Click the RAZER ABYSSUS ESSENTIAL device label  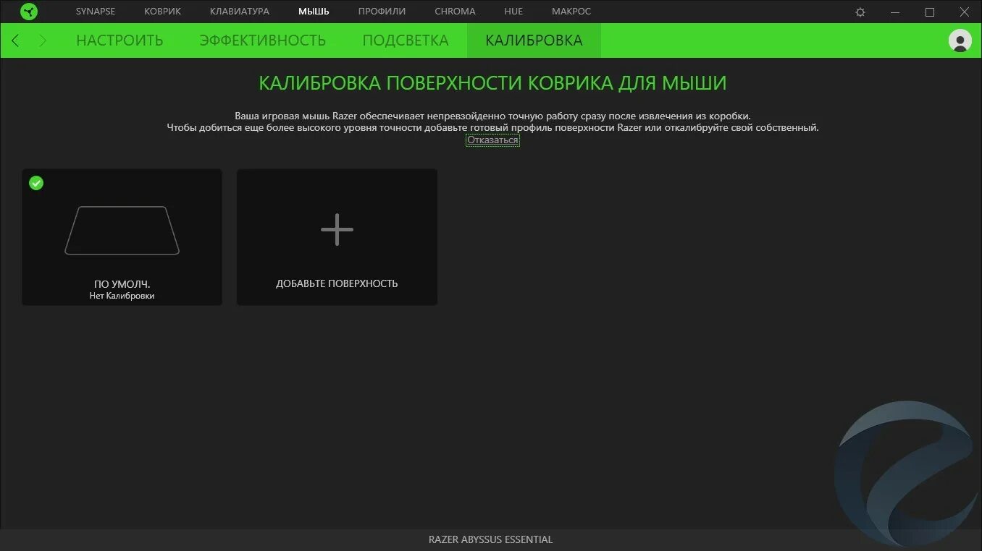[490, 539]
